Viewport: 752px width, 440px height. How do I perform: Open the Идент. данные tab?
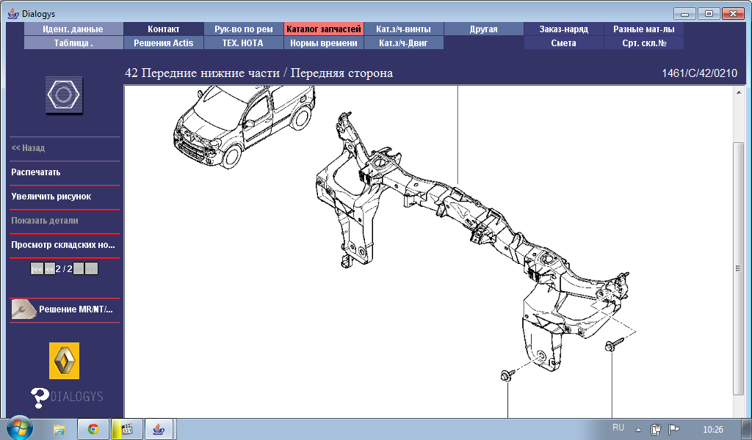pyautogui.click(x=73, y=29)
